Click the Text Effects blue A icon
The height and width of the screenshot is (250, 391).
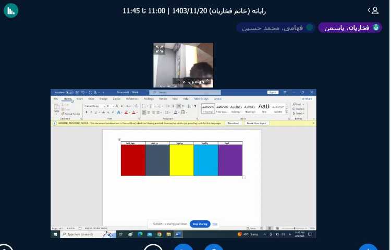point(119,113)
